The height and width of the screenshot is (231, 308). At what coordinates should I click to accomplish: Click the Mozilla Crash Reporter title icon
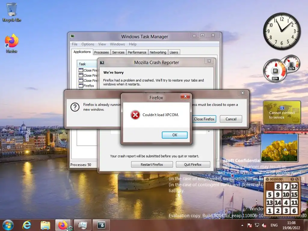(102, 63)
